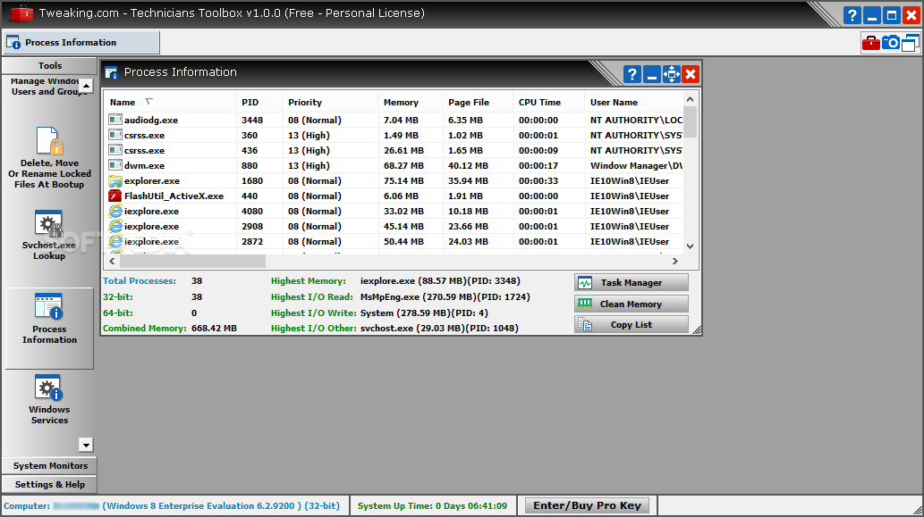
Task: Click the cascade windows icon at top right
Action: click(x=911, y=43)
